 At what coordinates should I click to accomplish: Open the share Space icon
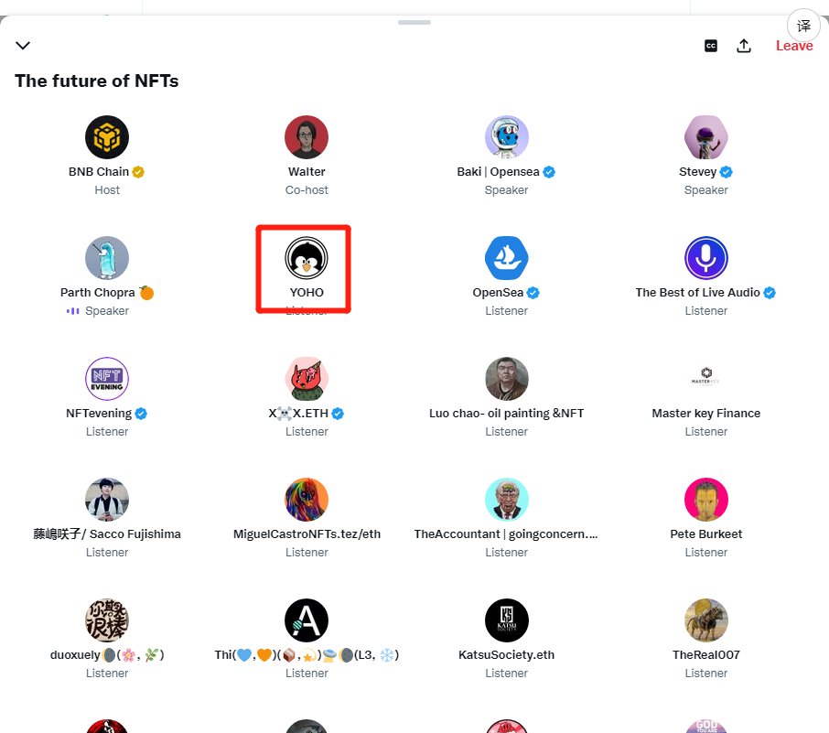(x=743, y=46)
